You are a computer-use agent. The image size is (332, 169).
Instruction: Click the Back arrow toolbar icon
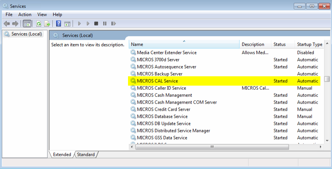point(7,24)
